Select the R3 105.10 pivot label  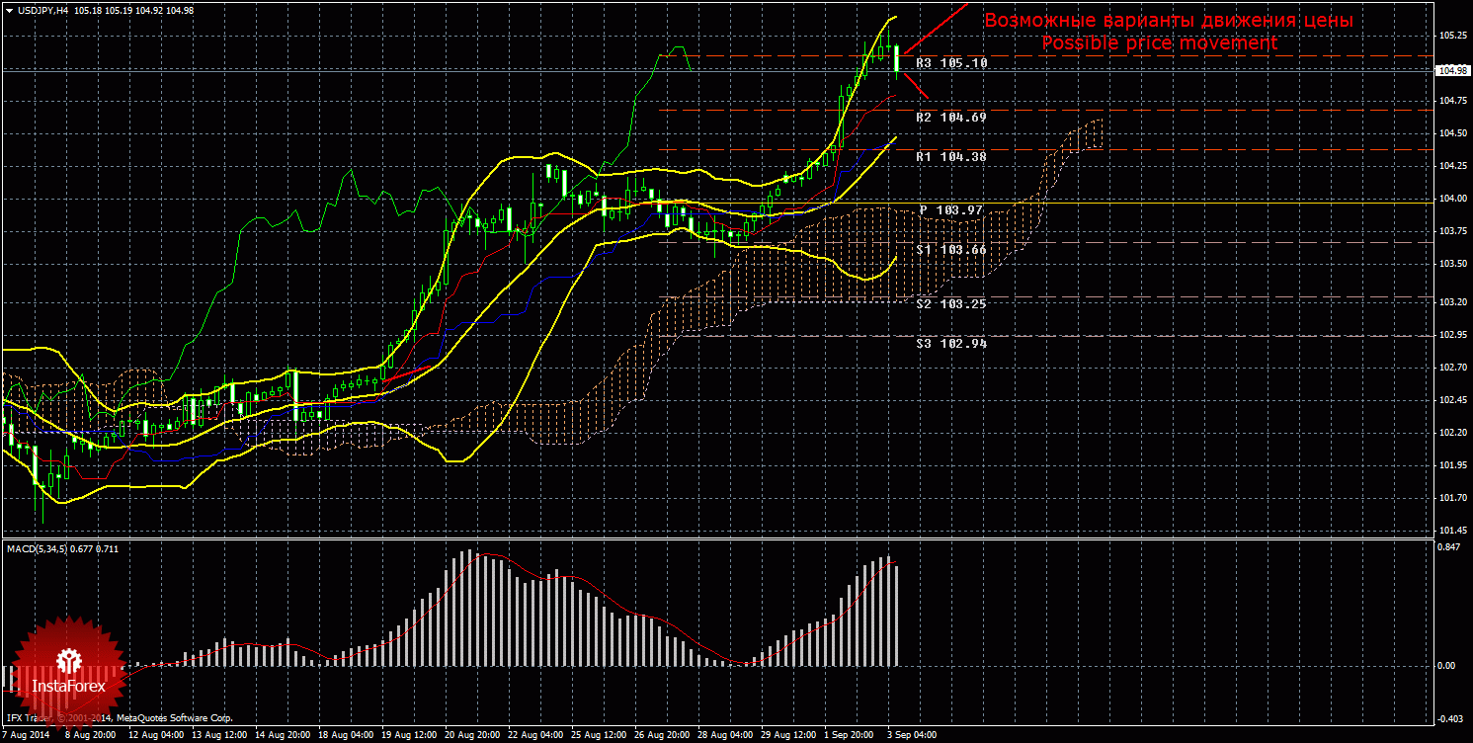click(x=950, y=63)
